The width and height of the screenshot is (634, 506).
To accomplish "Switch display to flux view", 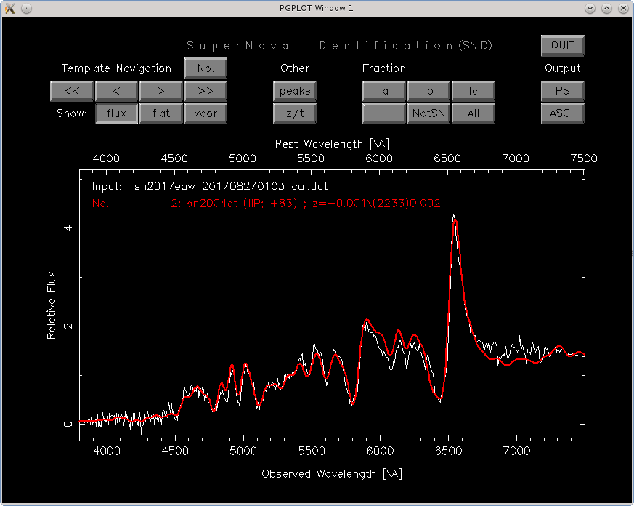I will pos(116,113).
